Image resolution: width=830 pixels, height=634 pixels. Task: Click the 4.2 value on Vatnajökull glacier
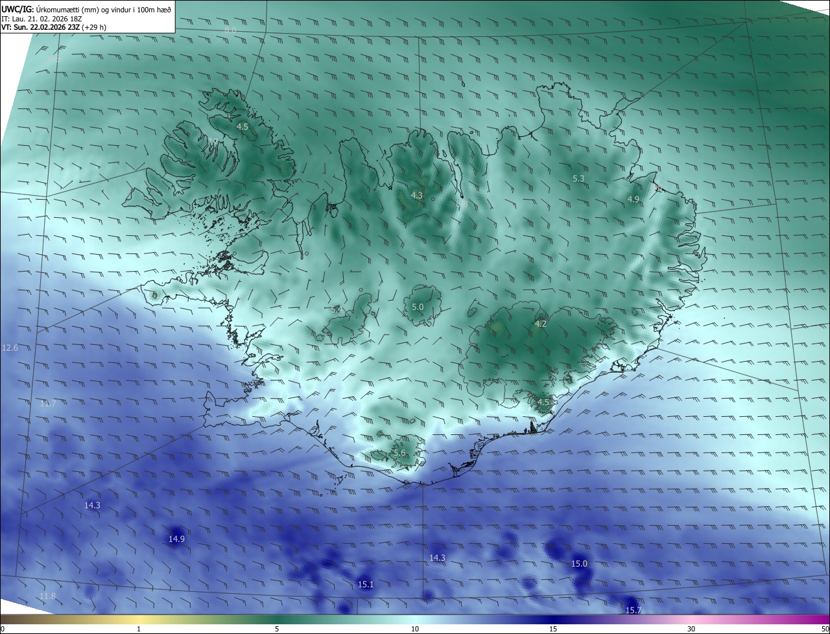(x=541, y=323)
